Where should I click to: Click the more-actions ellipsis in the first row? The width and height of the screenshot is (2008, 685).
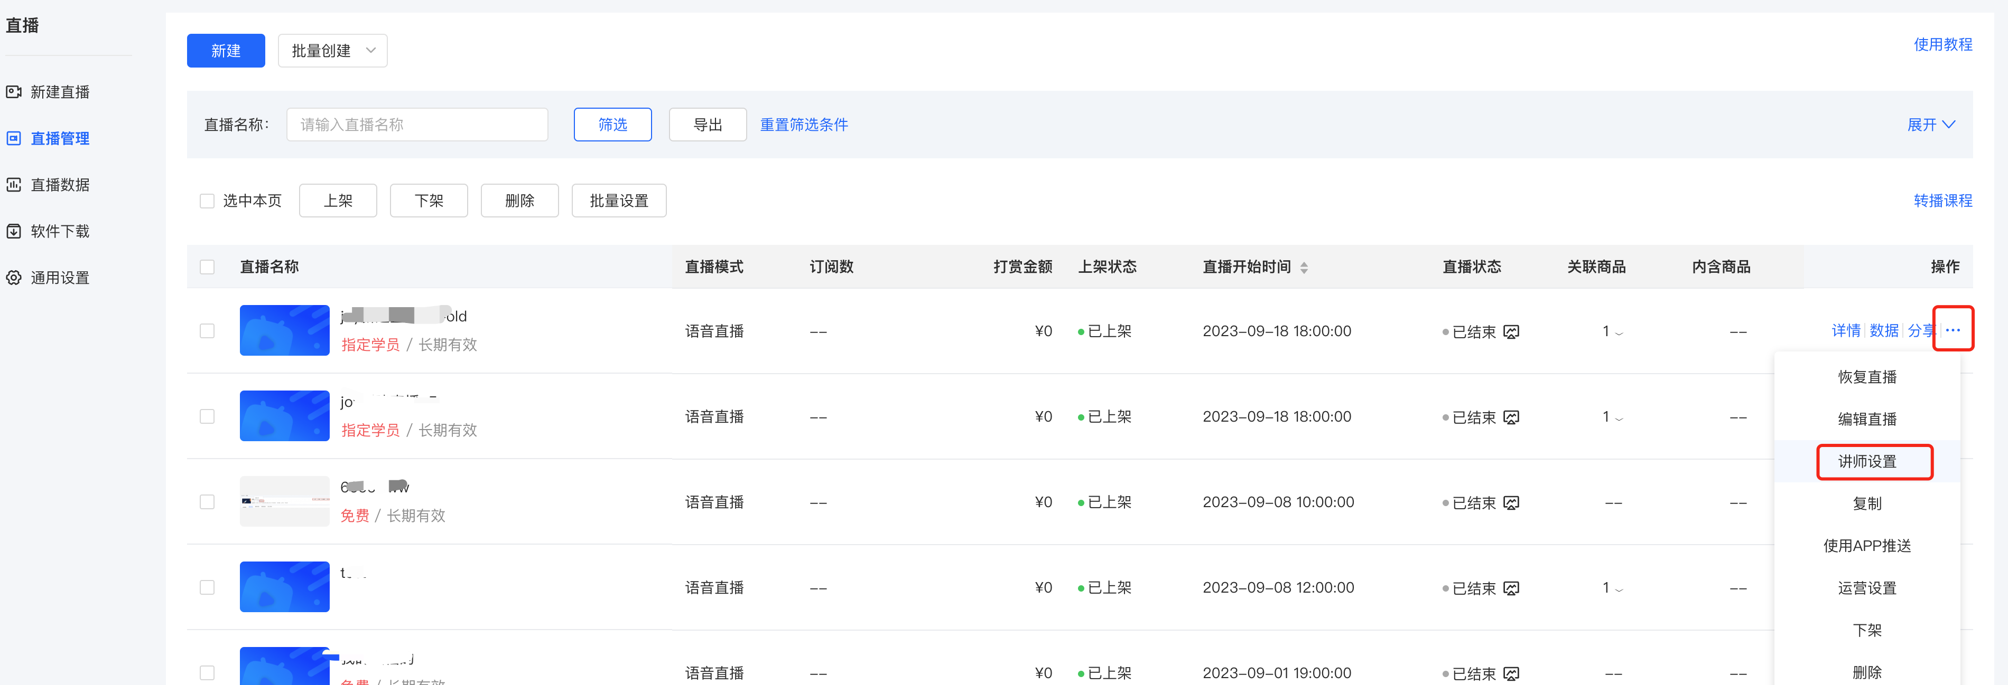1953,330
